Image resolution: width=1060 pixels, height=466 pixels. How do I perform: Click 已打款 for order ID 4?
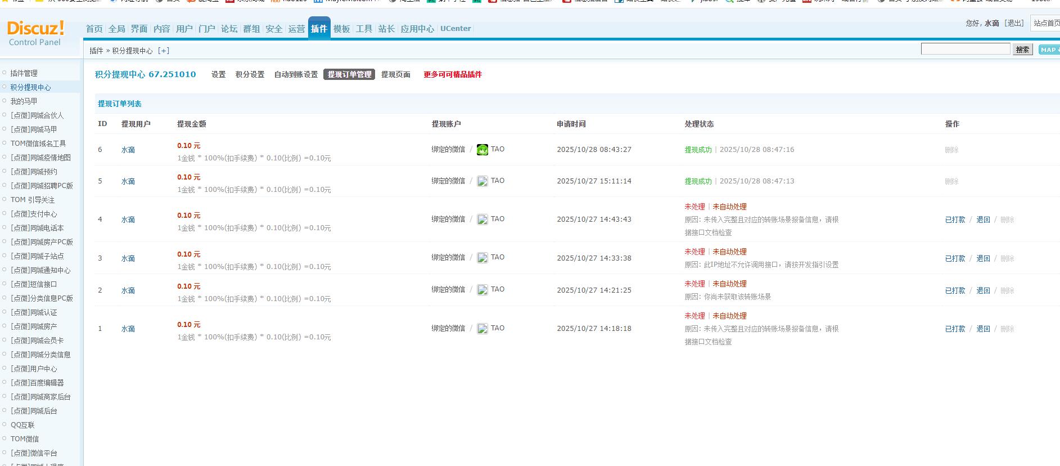[955, 220]
